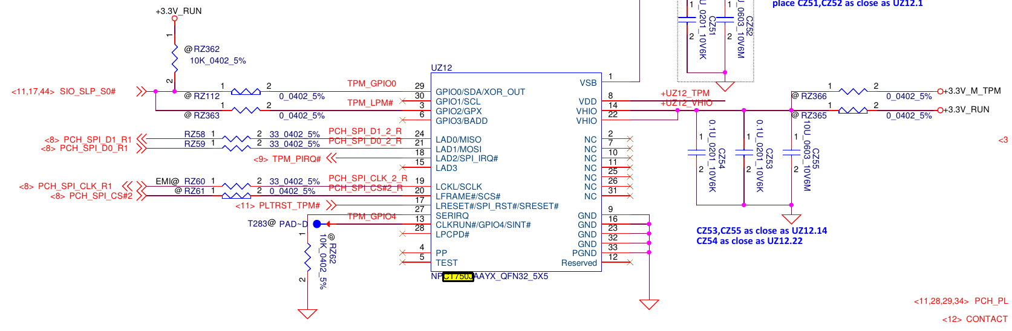
Task: Select the SIO_SLP_S0# net label
Action: (x=88, y=91)
